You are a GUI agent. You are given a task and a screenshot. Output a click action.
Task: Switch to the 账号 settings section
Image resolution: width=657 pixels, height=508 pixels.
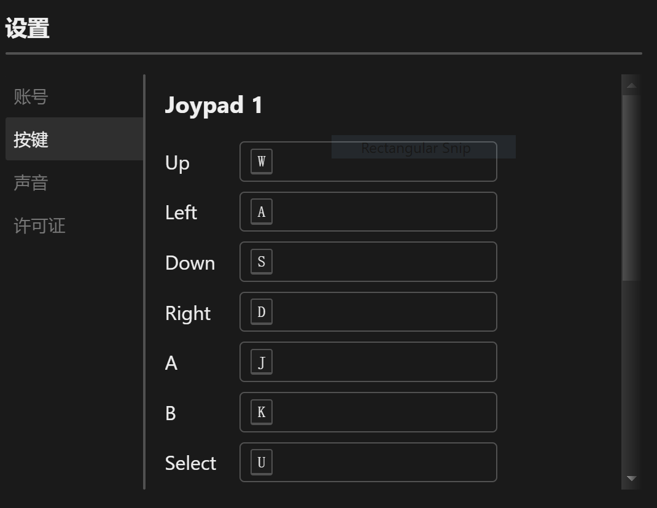tap(29, 97)
